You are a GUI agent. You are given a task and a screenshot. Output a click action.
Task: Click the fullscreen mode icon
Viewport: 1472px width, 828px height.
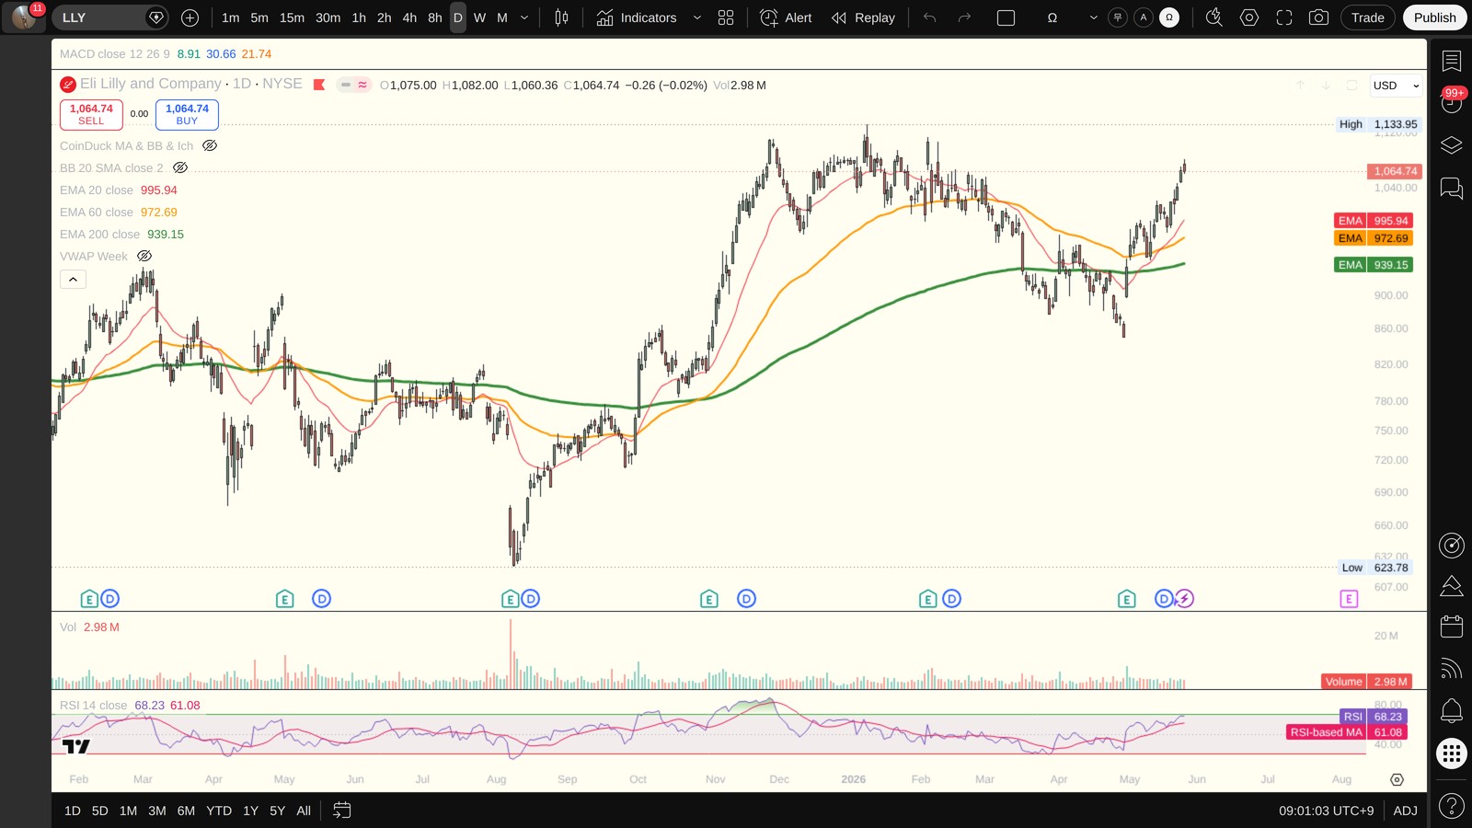(1284, 17)
